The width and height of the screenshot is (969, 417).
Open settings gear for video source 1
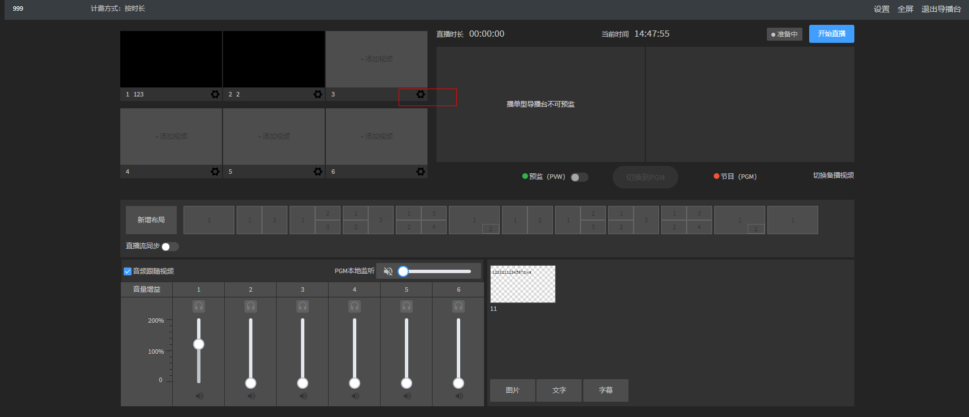215,94
